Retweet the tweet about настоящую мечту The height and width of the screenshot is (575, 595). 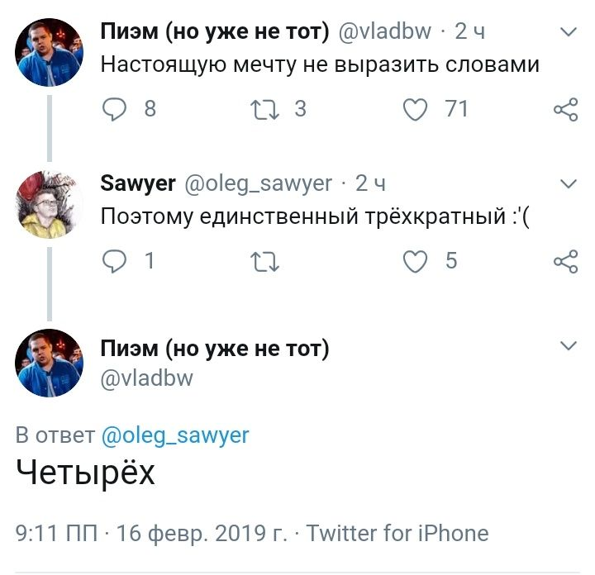(265, 110)
